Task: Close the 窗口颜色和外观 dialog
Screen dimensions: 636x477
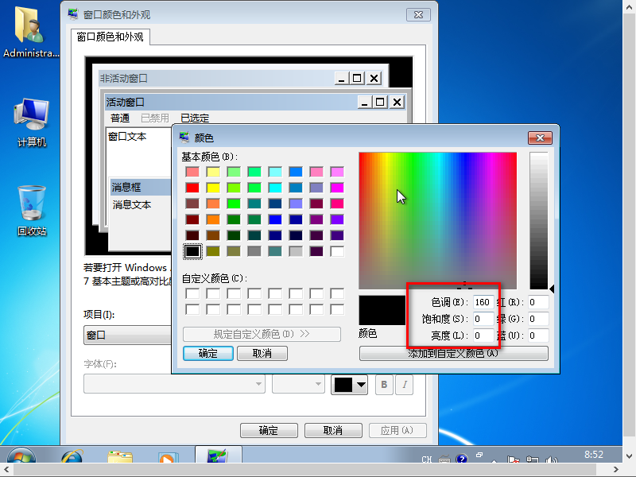Action: click(x=418, y=15)
